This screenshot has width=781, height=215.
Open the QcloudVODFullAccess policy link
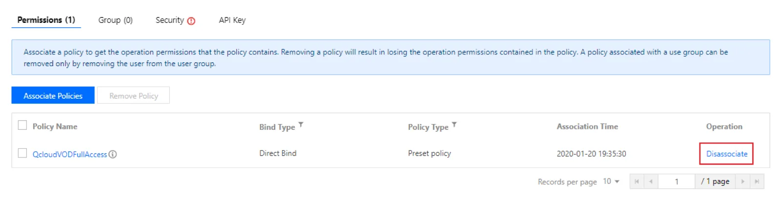[x=70, y=154]
